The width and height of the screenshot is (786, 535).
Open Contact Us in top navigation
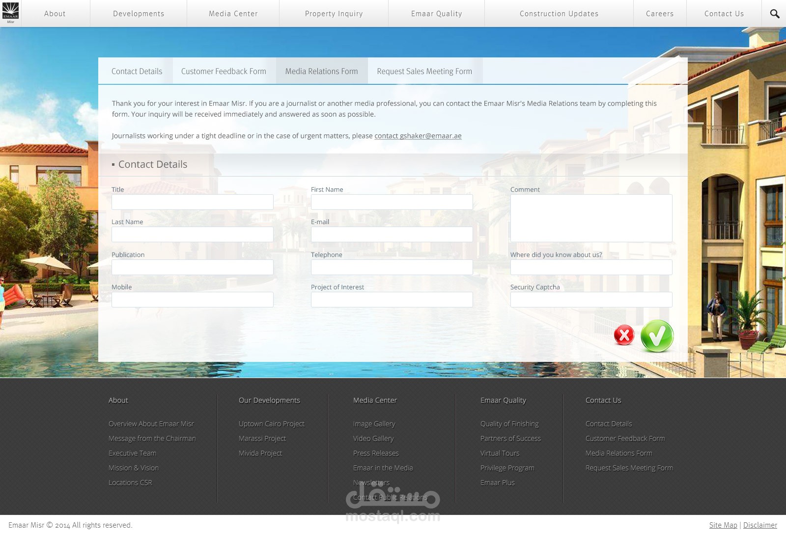tap(724, 14)
